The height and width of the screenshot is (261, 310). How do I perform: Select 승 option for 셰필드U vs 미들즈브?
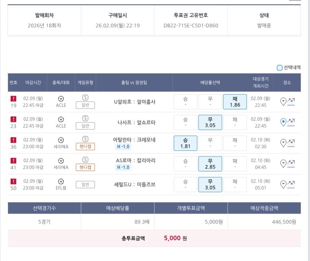(185, 184)
